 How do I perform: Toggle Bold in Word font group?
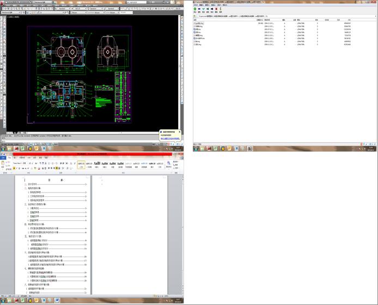(14, 168)
